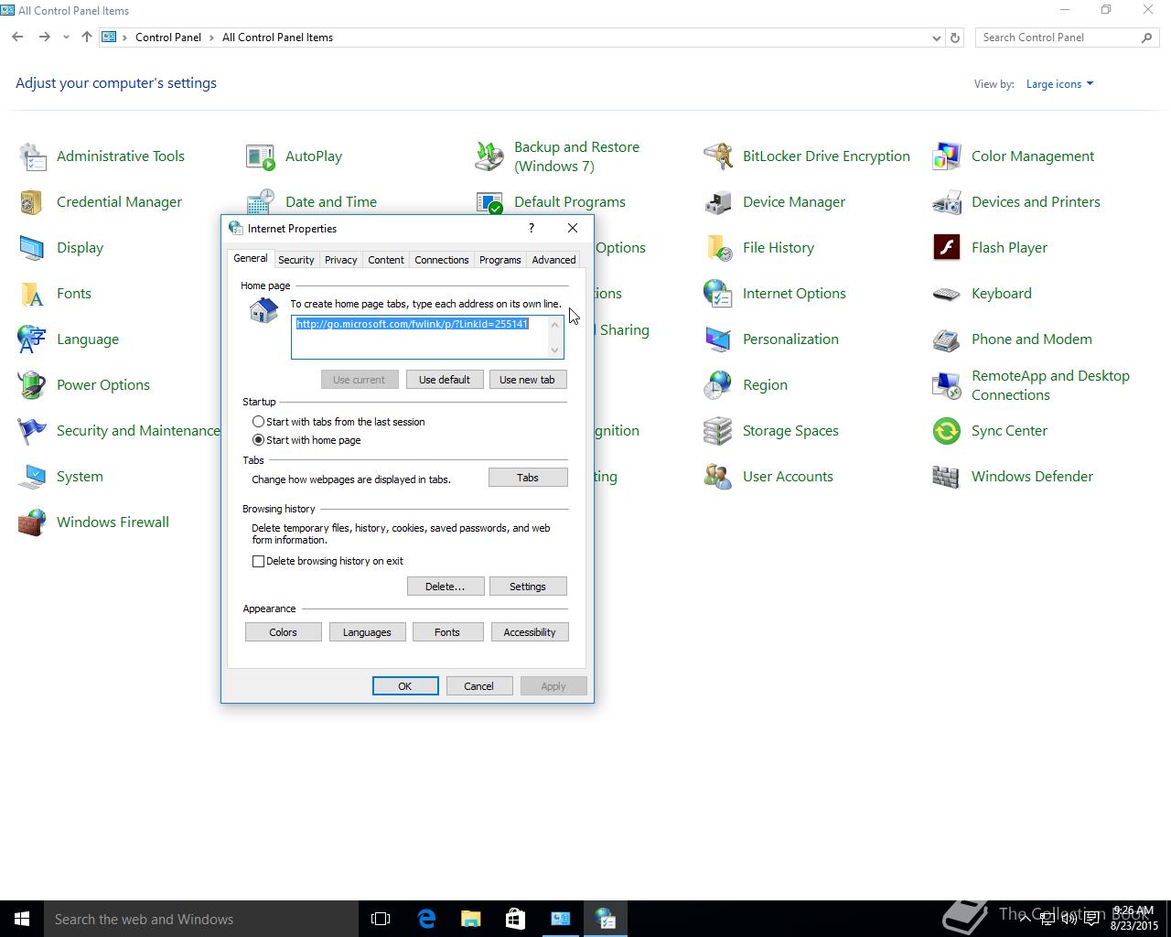This screenshot has height=937, width=1171.
Task: Open the Windows Defender icon
Action: [x=947, y=477]
